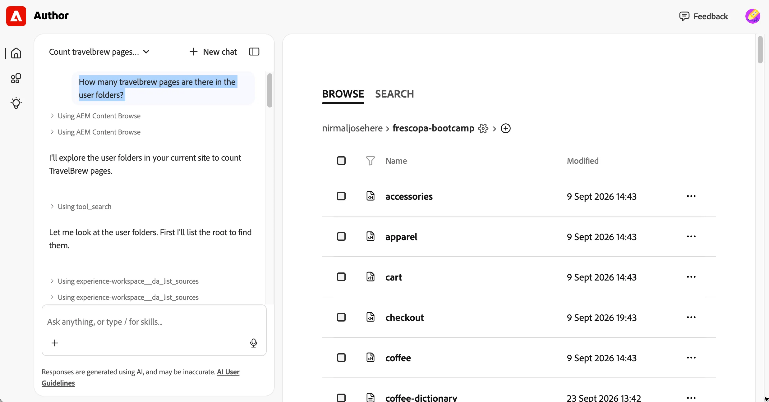769x402 pixels.
Task: Check the checkout row checkbox
Action: tap(341, 317)
